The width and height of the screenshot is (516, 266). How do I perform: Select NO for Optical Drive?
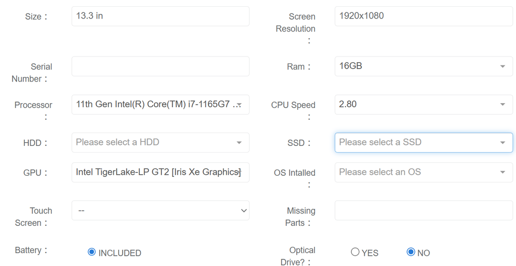pos(411,252)
